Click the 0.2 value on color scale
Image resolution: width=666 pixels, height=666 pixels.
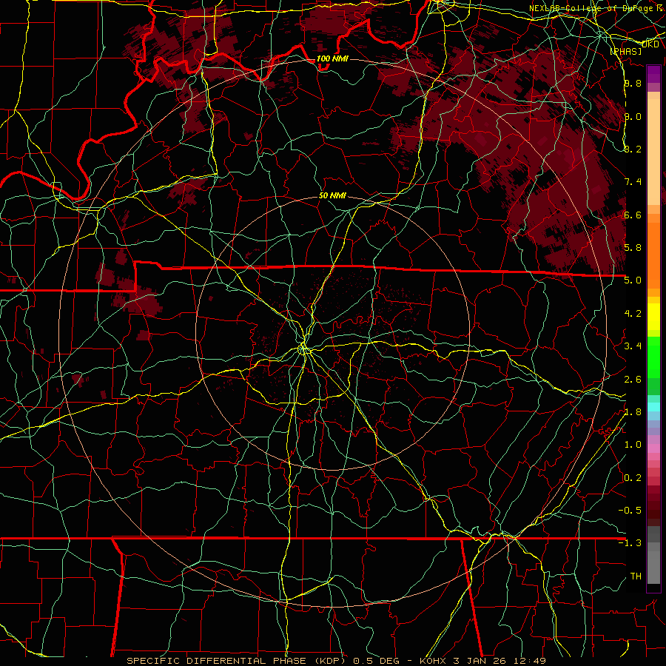click(x=633, y=478)
